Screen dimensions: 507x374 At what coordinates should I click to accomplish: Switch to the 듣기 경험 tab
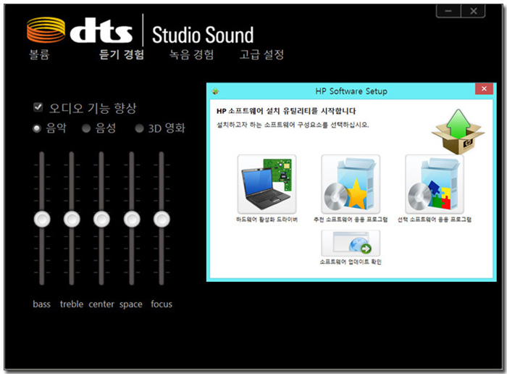122,54
